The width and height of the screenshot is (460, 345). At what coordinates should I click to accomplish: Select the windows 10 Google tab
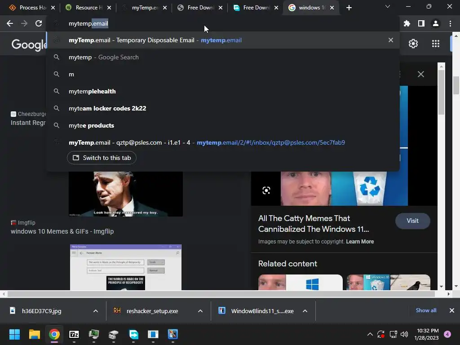[307, 8]
